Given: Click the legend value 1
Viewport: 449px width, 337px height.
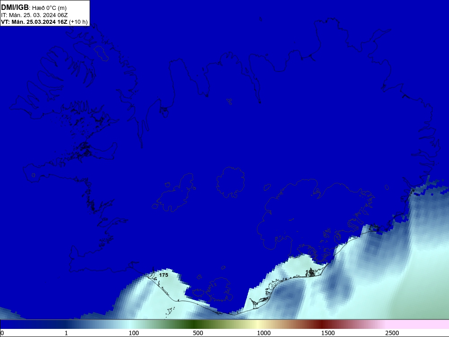Looking at the screenshot, I should (x=66, y=333).
